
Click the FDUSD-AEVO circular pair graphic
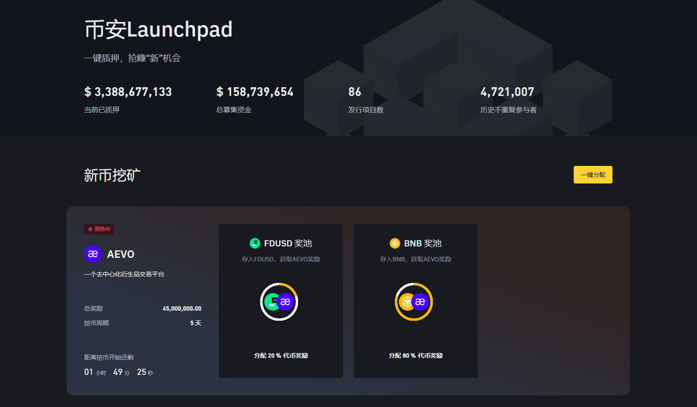pyautogui.click(x=279, y=302)
